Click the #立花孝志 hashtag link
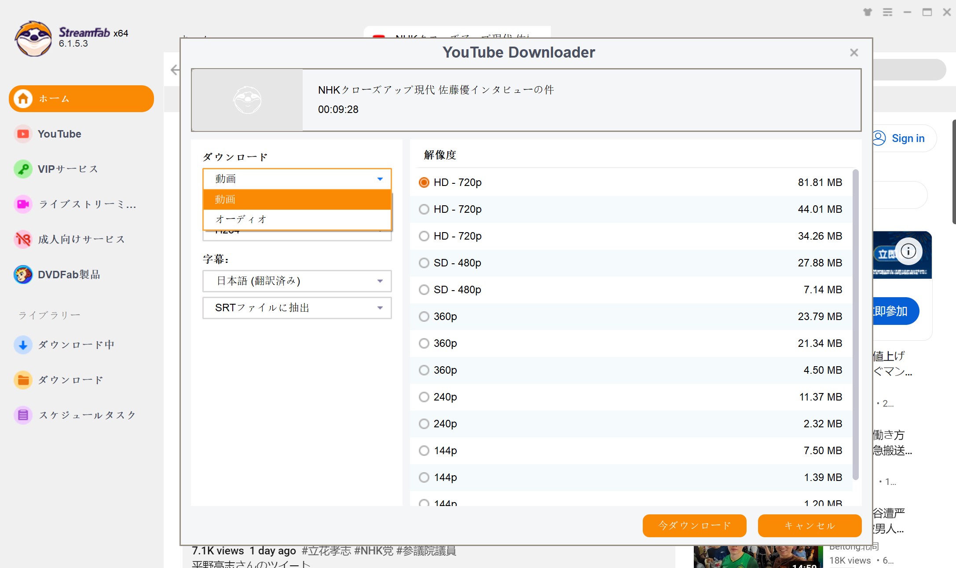 tap(326, 551)
